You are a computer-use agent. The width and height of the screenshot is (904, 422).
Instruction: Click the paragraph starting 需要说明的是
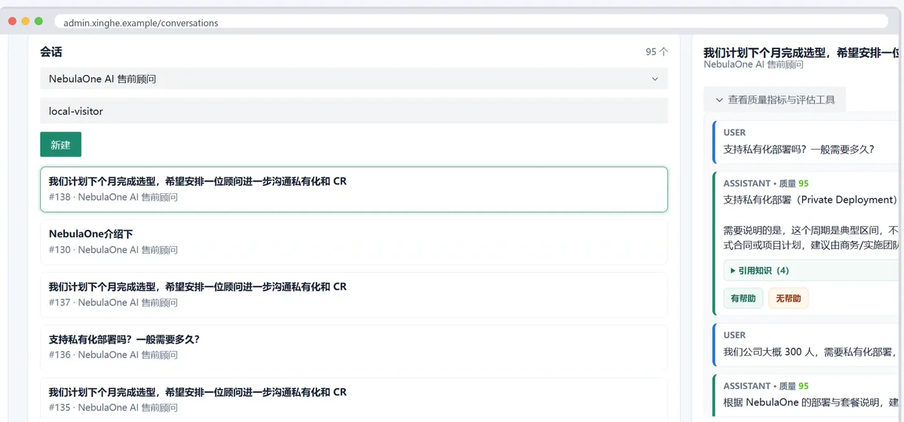[811, 238]
